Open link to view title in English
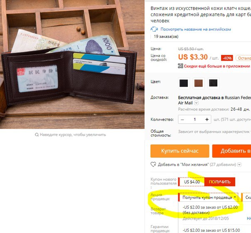 [196, 29]
